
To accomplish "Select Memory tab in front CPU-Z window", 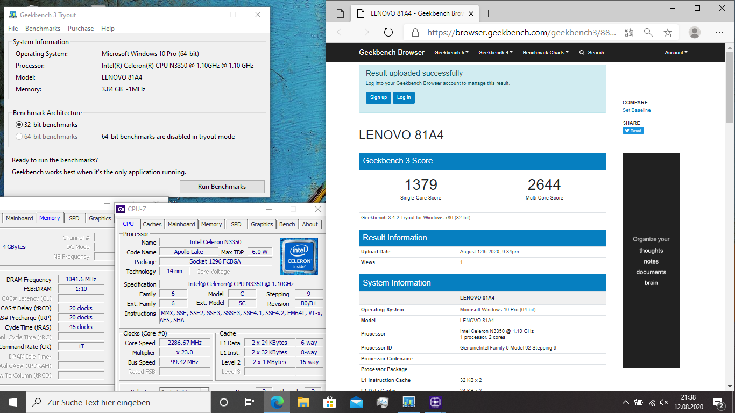I will tap(211, 224).
